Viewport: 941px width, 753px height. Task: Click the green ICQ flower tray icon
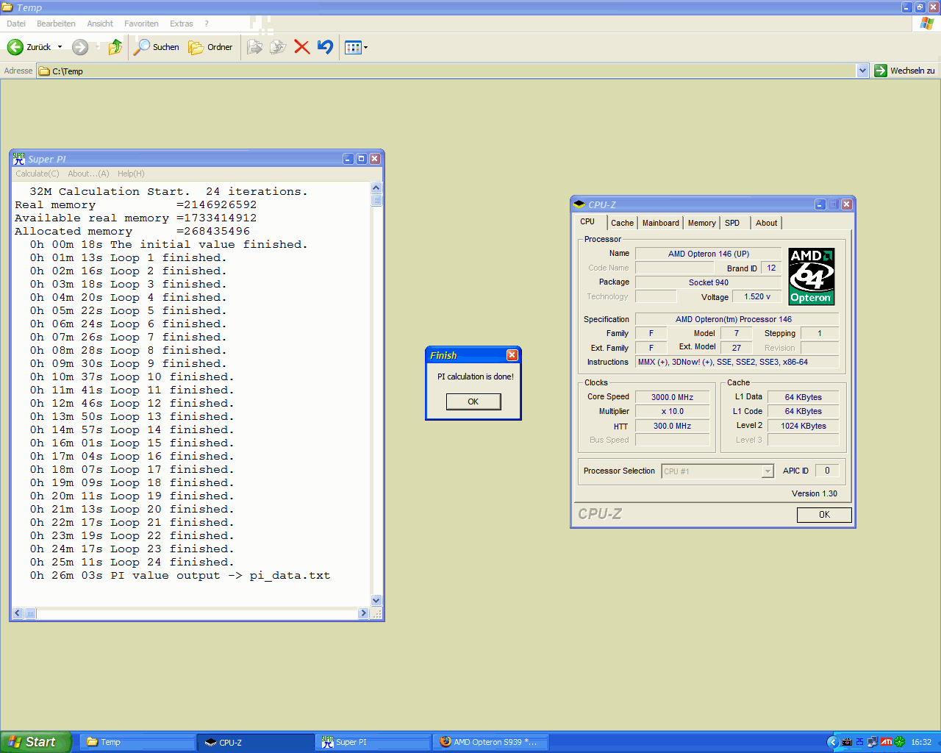point(899,742)
